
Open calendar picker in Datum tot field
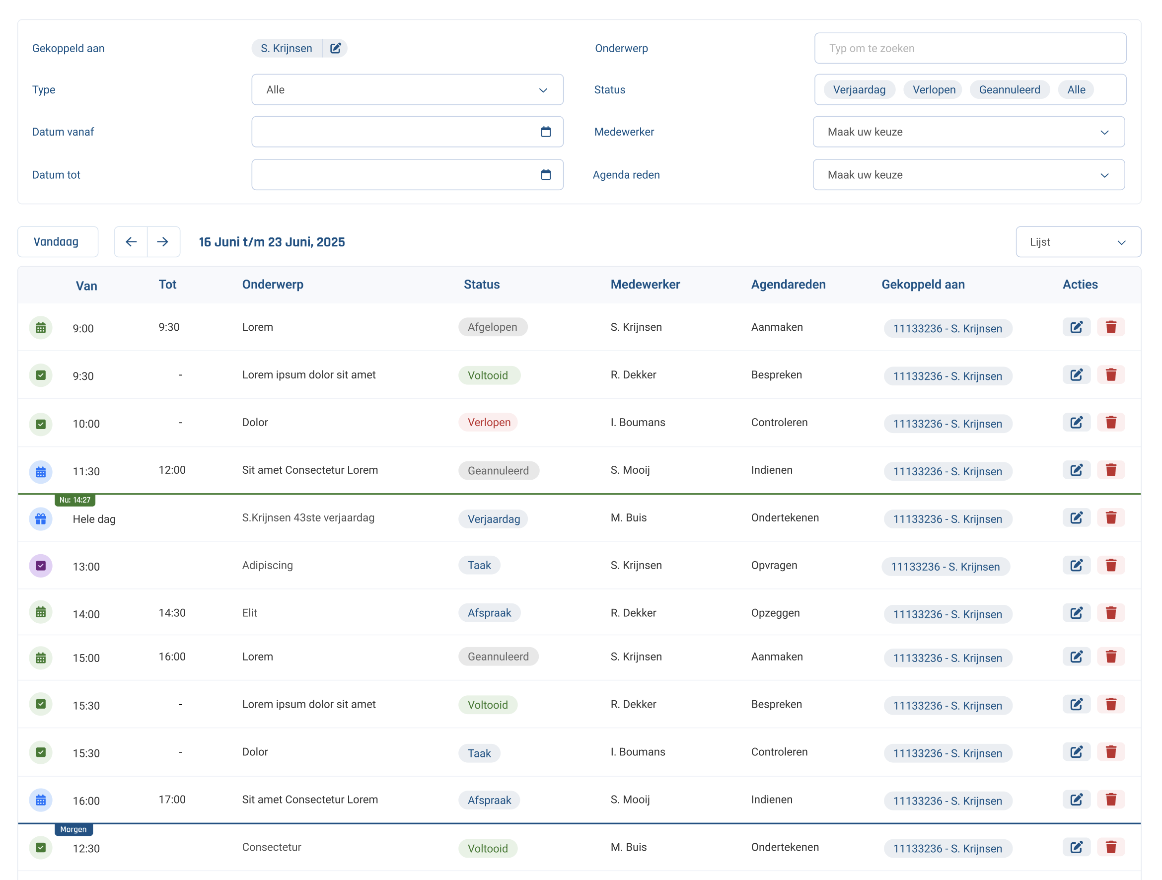(x=545, y=175)
